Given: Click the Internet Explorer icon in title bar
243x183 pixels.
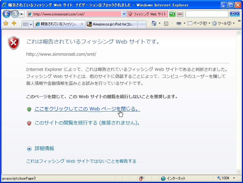Looking at the screenshot, I should coord(4,5).
